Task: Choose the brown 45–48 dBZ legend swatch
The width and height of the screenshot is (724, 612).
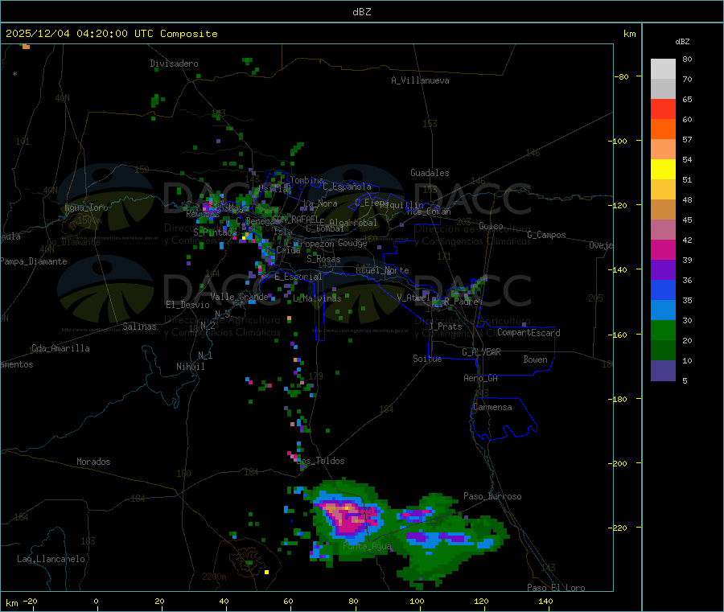Action: click(663, 210)
